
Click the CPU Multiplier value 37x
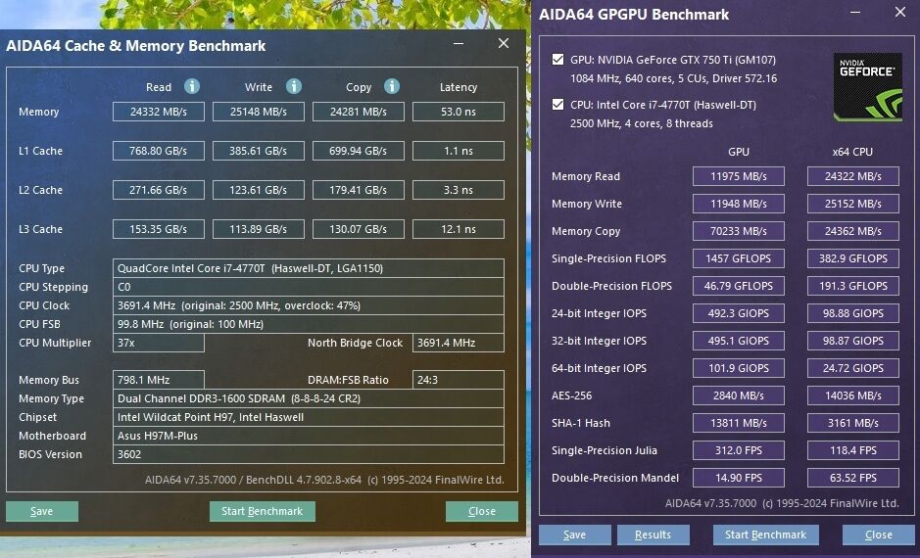pyautogui.click(x=159, y=343)
